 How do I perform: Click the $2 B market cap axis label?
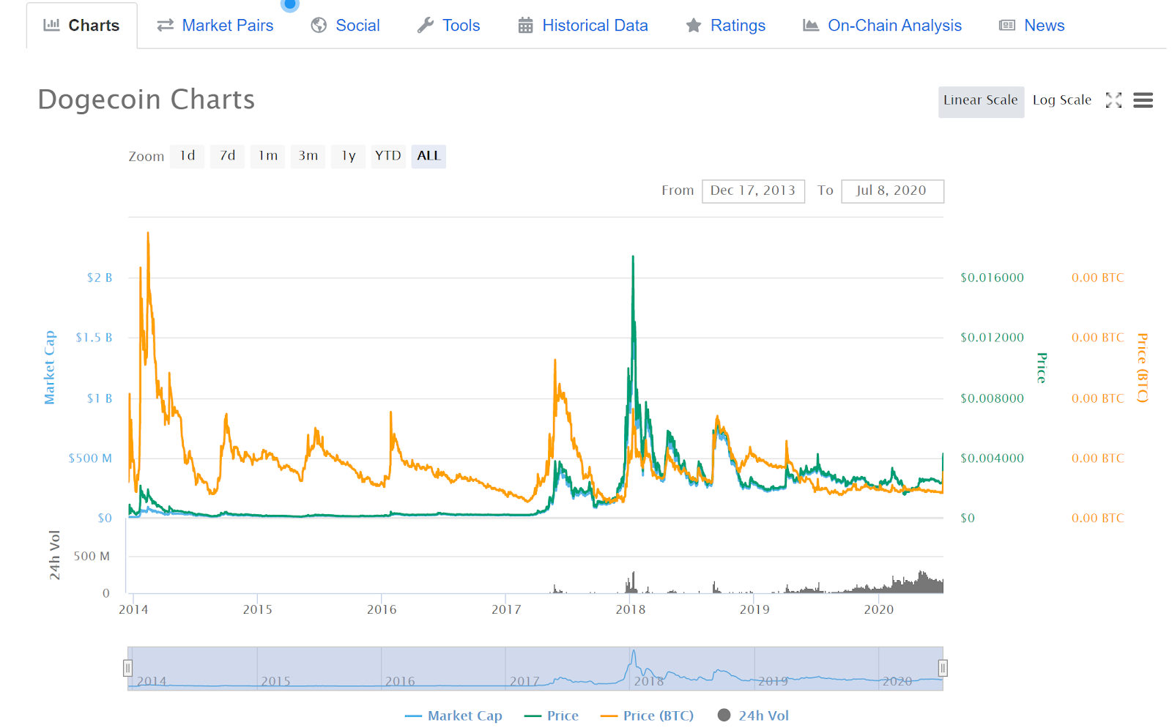100,278
